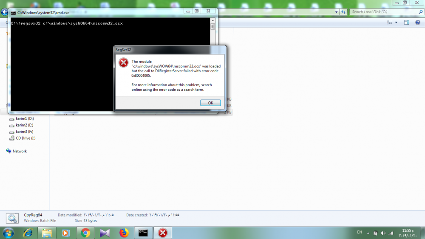
Task: Click the Size: 43 bytes value
Action: (x=90, y=221)
